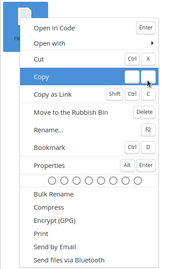Click the Rename... option
Viewport: 182px width, 269px height.
[x=89, y=130]
